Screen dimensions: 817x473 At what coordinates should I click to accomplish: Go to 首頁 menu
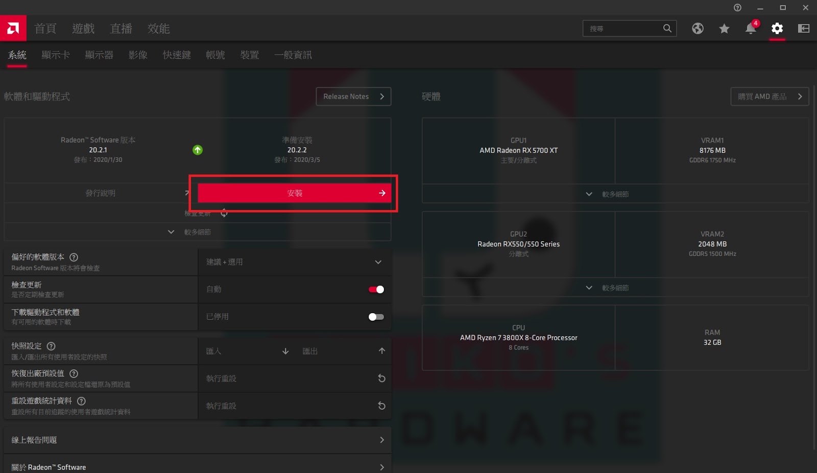pyautogui.click(x=45, y=29)
